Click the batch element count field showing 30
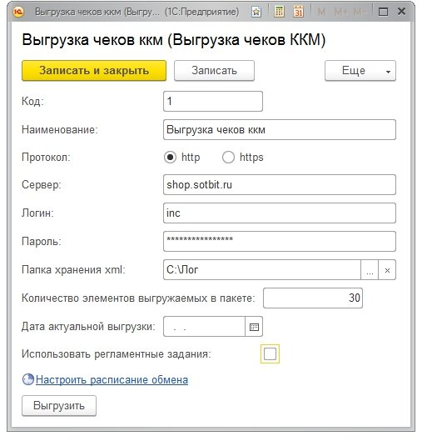The image size is (427, 441). click(x=313, y=298)
